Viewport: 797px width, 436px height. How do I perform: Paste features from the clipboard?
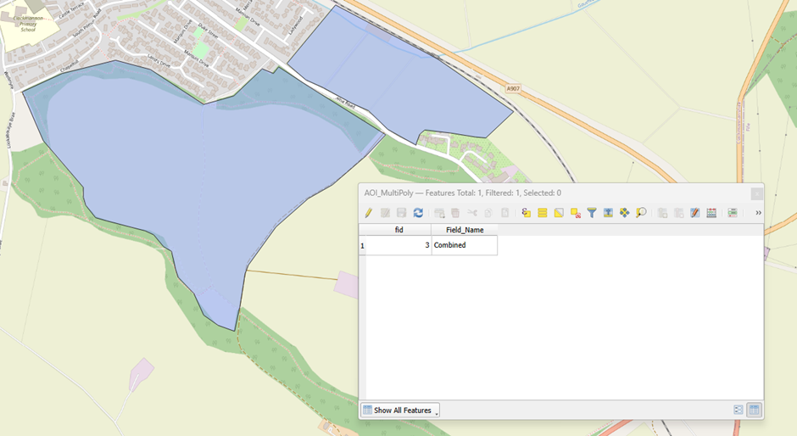pyautogui.click(x=504, y=213)
